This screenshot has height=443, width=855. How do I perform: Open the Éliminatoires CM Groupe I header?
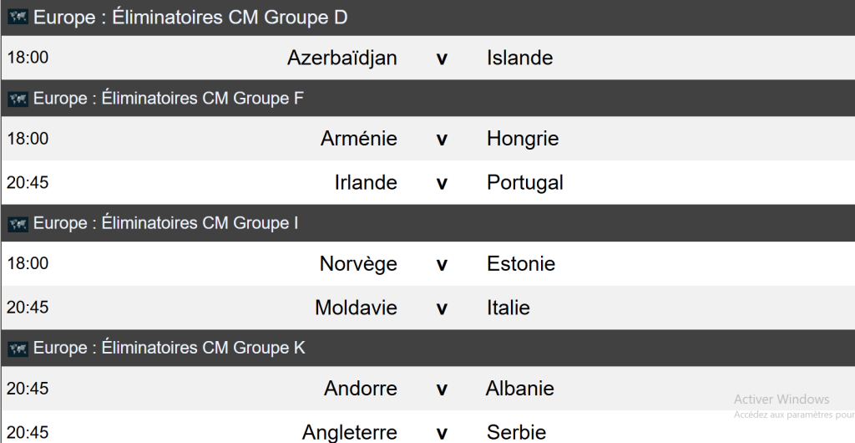tap(165, 224)
